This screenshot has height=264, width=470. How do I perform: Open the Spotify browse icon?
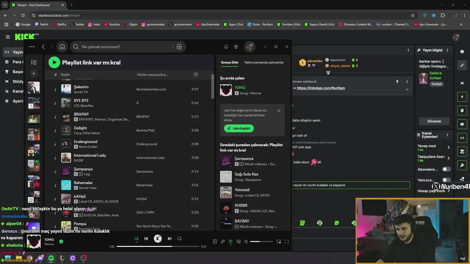pyautogui.click(x=179, y=47)
